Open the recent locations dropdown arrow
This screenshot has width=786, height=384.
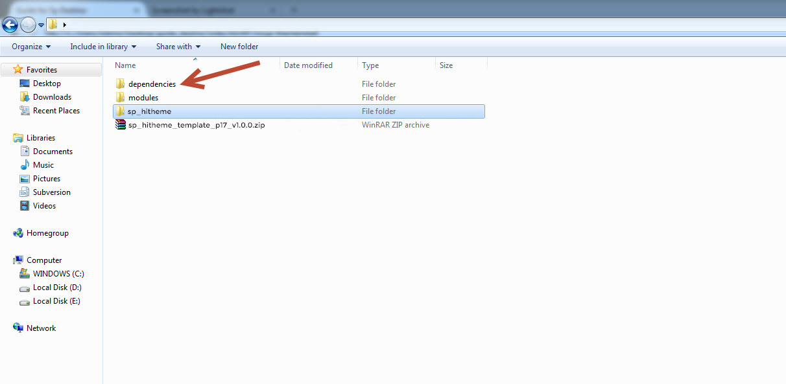42,25
